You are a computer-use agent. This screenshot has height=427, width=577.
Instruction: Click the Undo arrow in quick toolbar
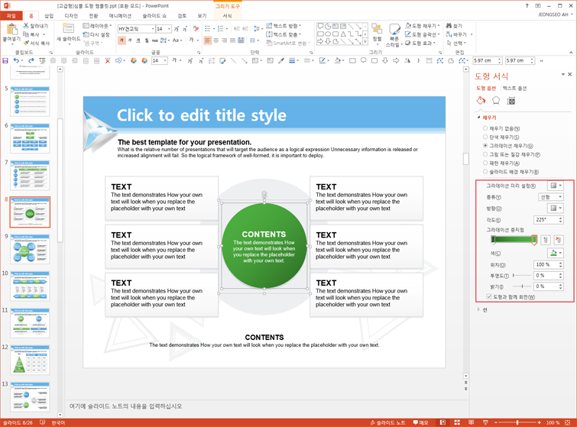[16, 60]
